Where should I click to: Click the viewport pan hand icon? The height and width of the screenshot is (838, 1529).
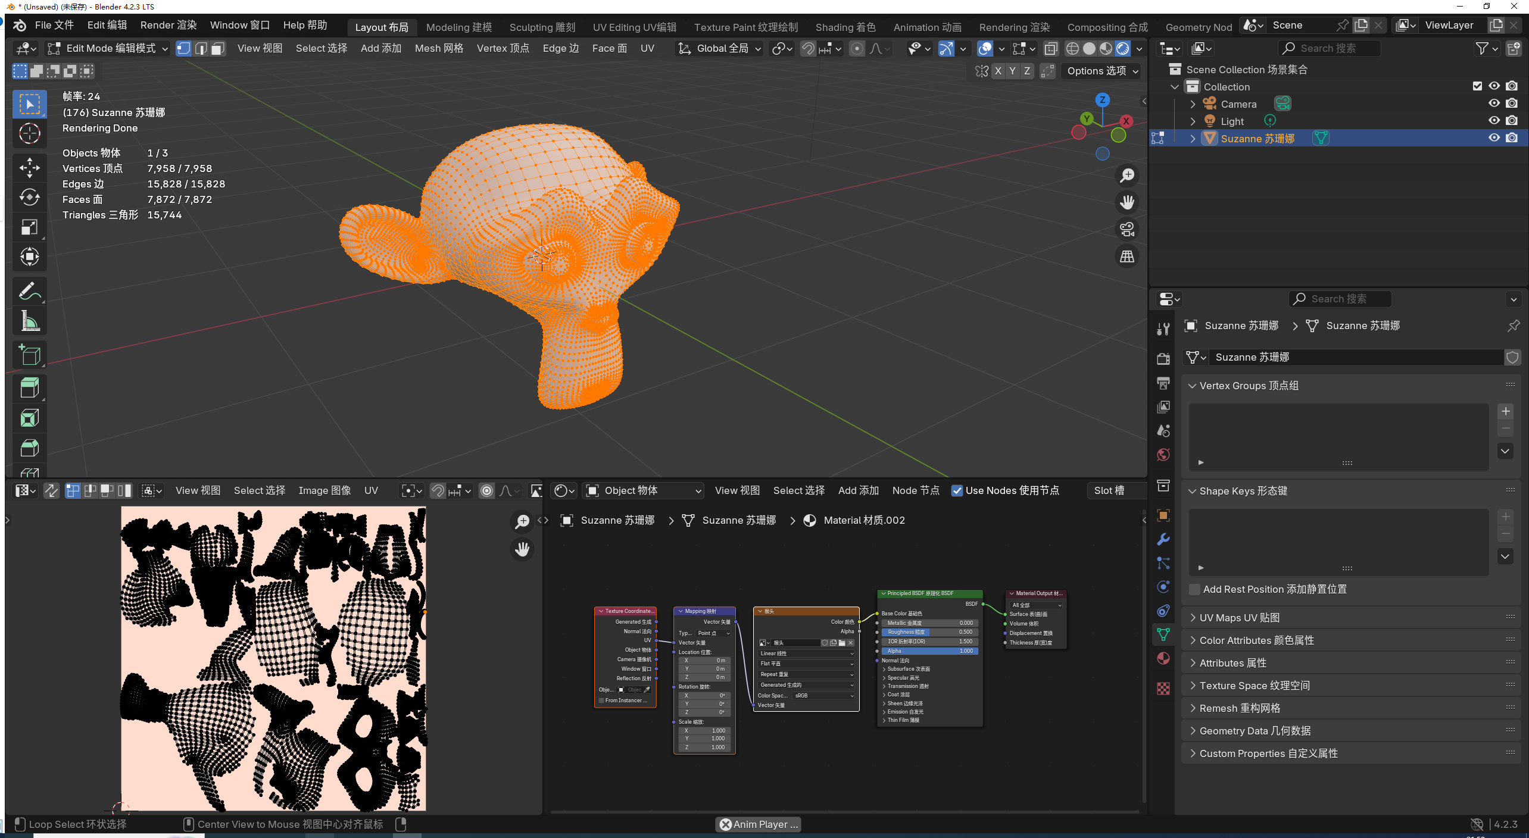pos(1127,202)
